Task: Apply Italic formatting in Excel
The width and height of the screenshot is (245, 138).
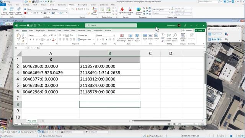Action: coord(33,39)
